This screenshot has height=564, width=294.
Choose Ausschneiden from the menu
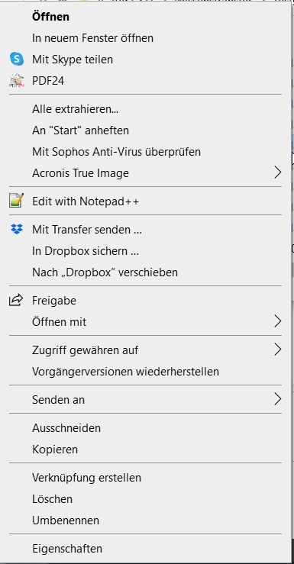click(66, 427)
